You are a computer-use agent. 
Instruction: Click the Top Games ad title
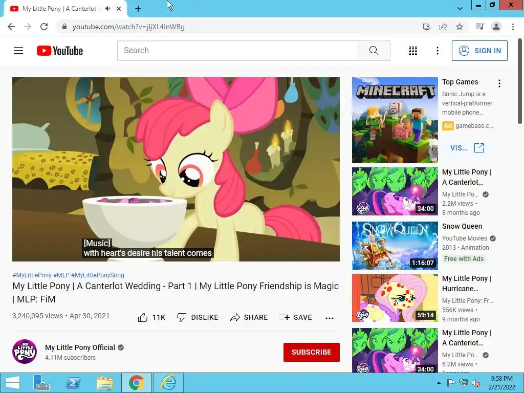click(460, 82)
